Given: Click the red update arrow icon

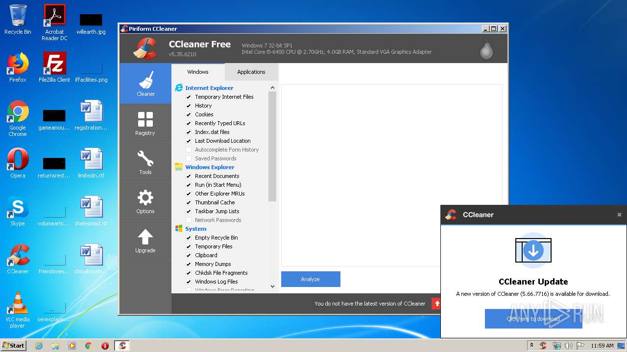Looking at the screenshot, I should (x=436, y=304).
